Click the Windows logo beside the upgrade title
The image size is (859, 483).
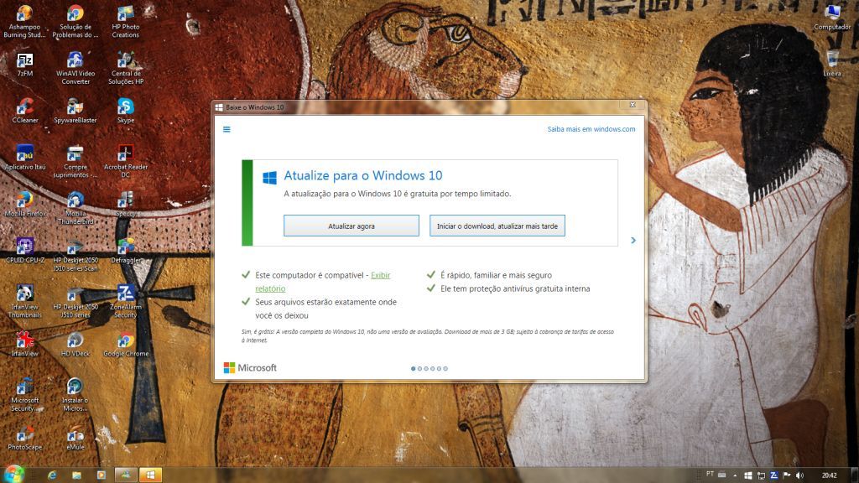(x=269, y=177)
